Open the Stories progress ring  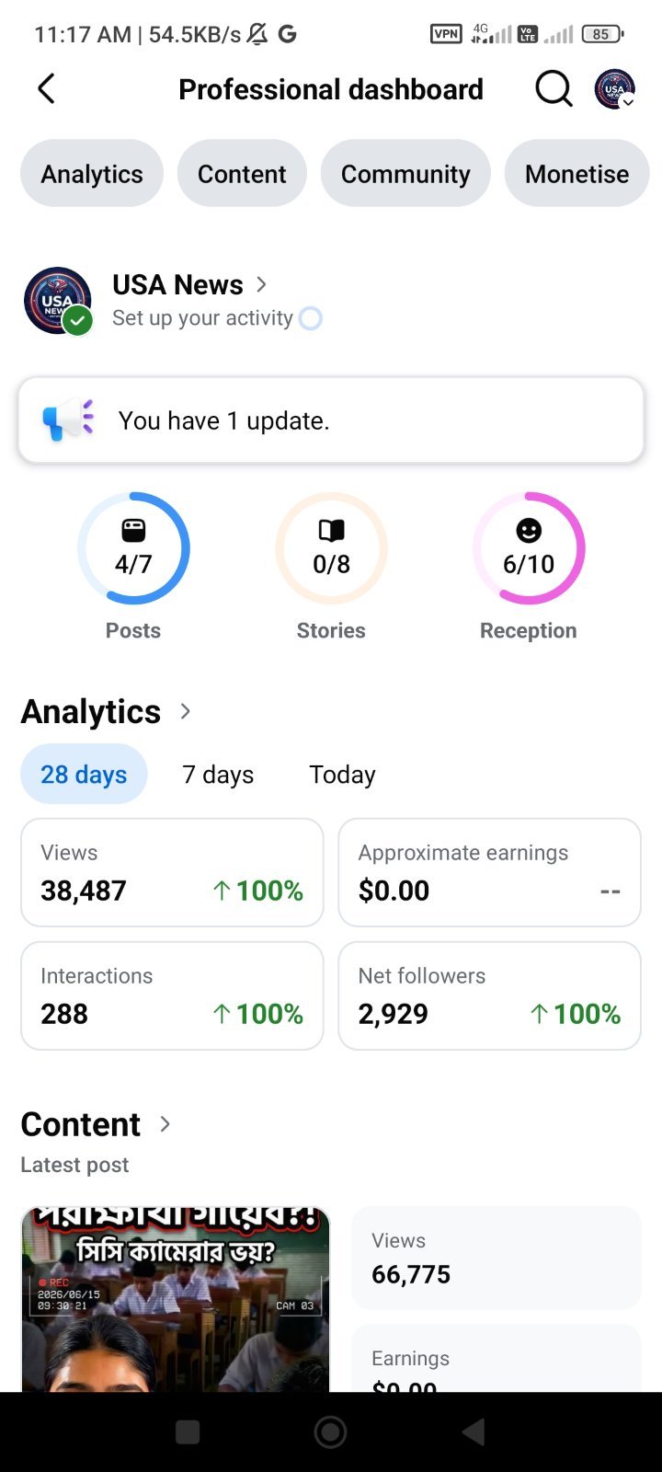[331, 548]
